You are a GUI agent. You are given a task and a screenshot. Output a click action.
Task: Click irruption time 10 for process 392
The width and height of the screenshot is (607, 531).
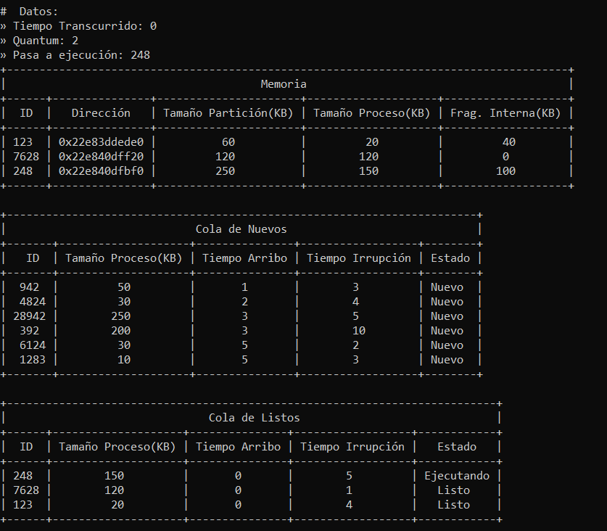click(359, 331)
